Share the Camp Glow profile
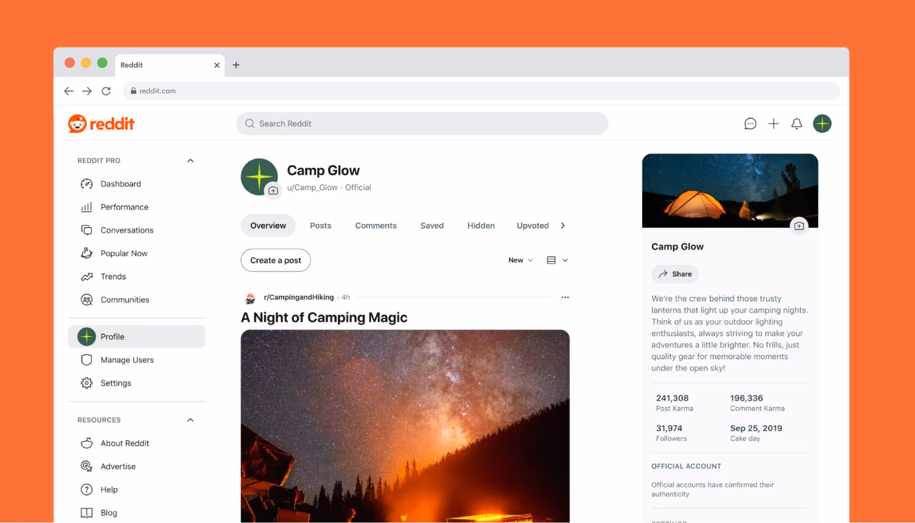Screen dimensions: 915x523 point(675,274)
